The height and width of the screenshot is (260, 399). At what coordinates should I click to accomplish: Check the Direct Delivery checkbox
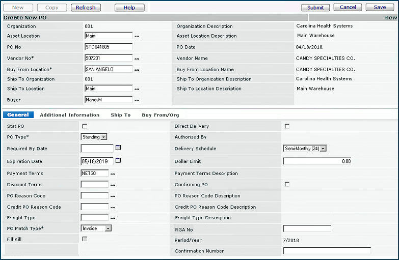287,126
